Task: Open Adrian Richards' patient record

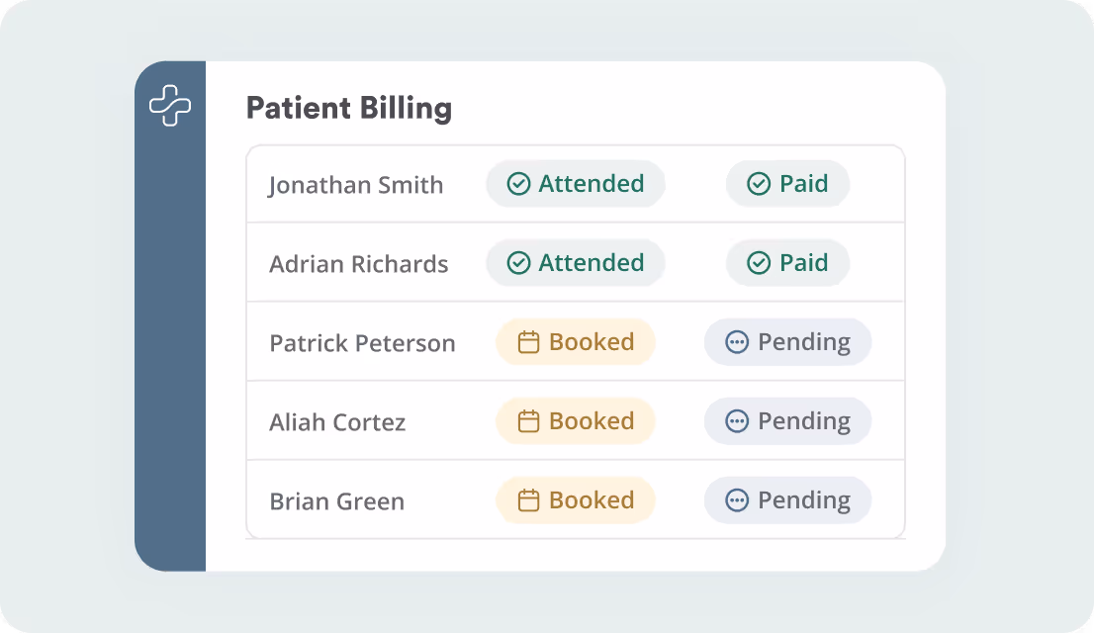Action: coord(358,264)
